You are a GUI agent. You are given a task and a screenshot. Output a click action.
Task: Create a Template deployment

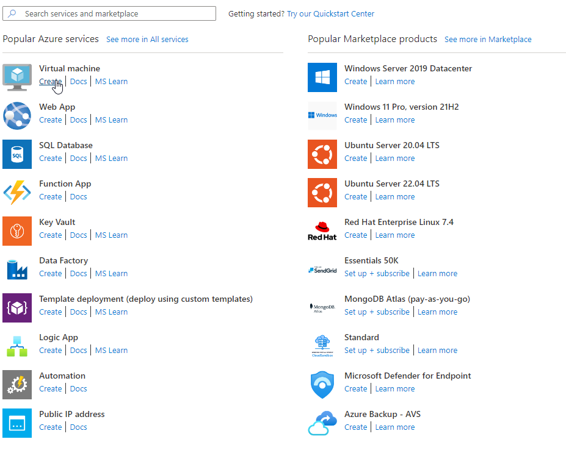point(51,312)
